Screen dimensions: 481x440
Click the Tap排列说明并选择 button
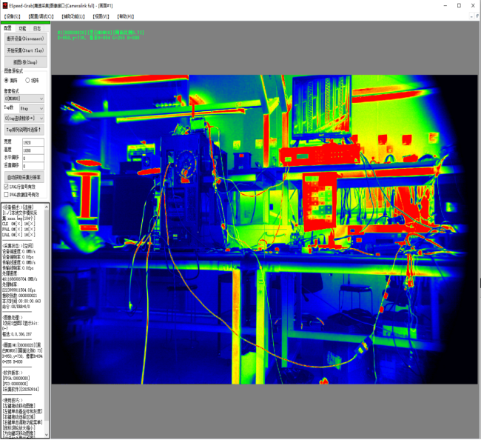click(x=24, y=130)
